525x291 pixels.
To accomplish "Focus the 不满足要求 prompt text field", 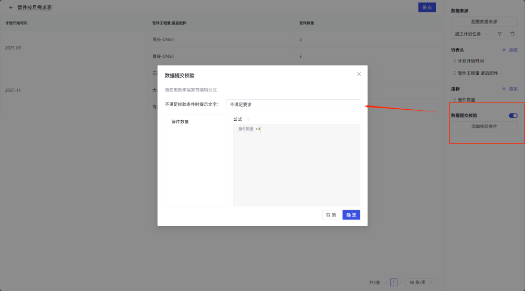I will 293,105.
